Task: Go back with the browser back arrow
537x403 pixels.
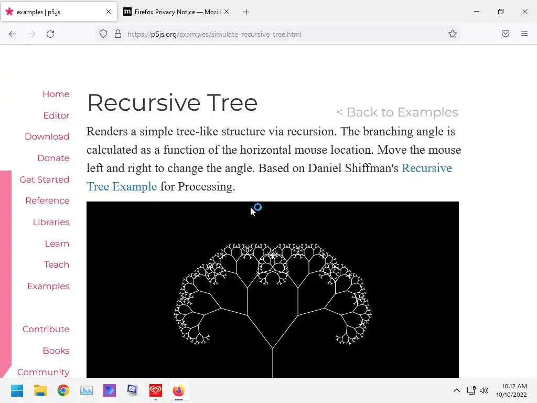Action: pyautogui.click(x=13, y=34)
